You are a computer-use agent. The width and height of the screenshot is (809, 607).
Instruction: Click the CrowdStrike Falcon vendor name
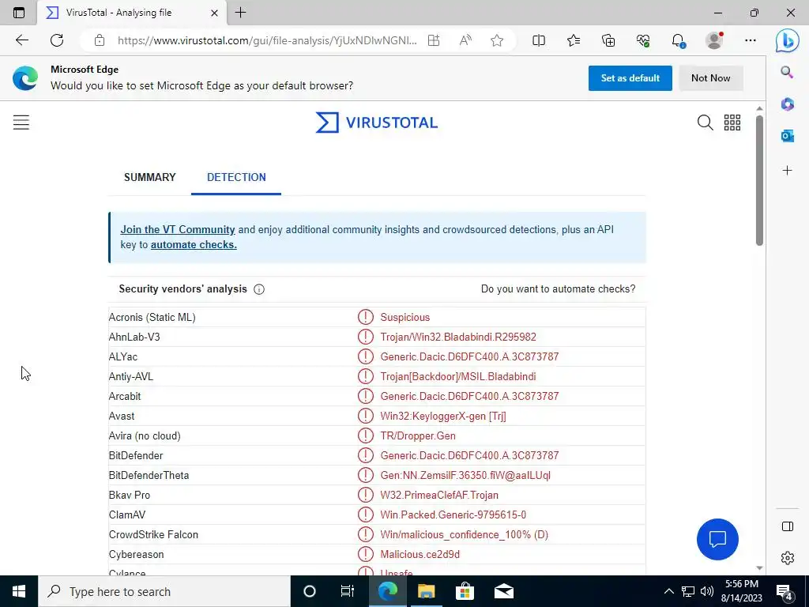click(153, 535)
